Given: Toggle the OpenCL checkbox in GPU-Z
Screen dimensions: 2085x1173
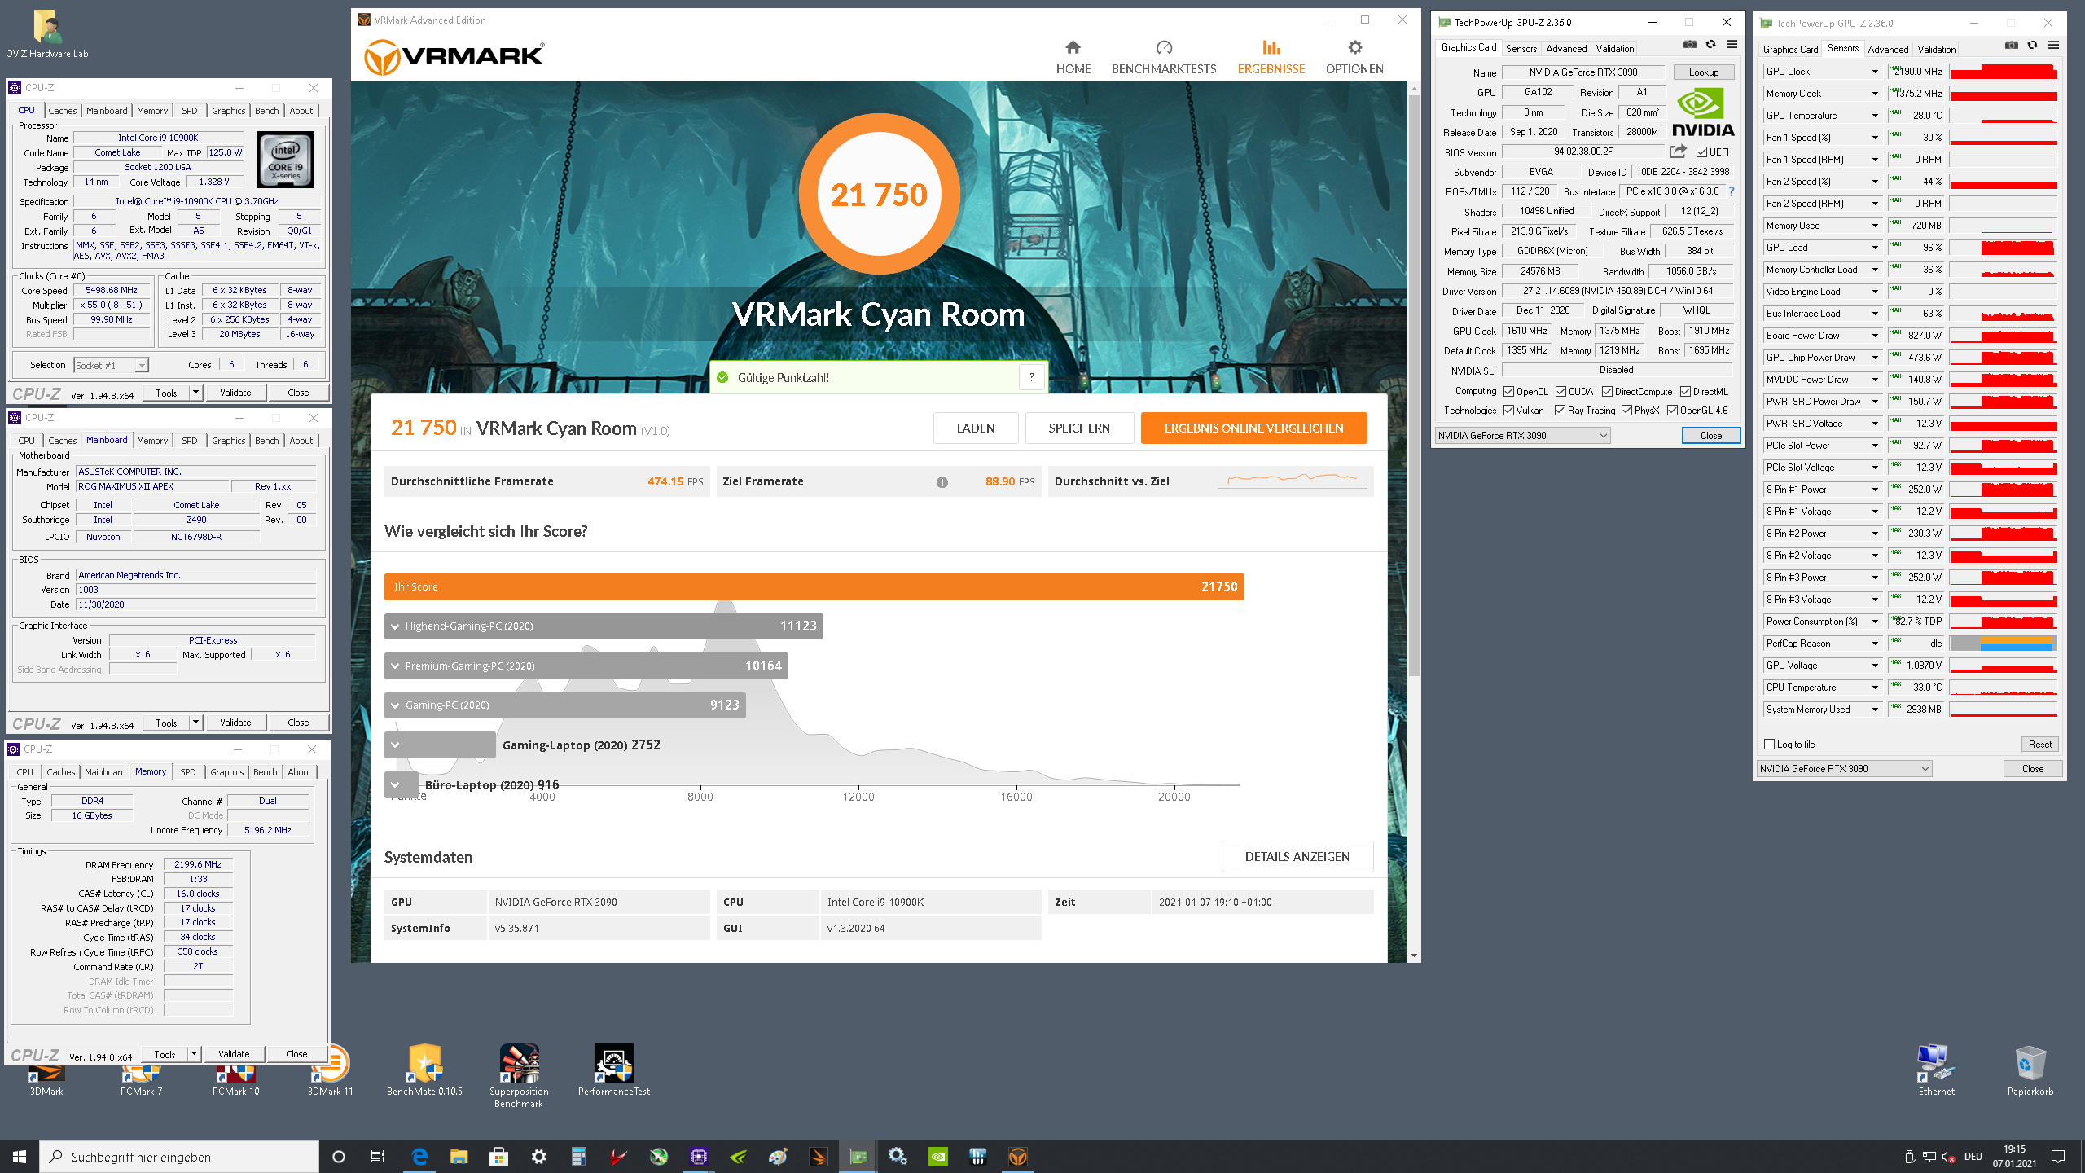Looking at the screenshot, I should point(1508,392).
